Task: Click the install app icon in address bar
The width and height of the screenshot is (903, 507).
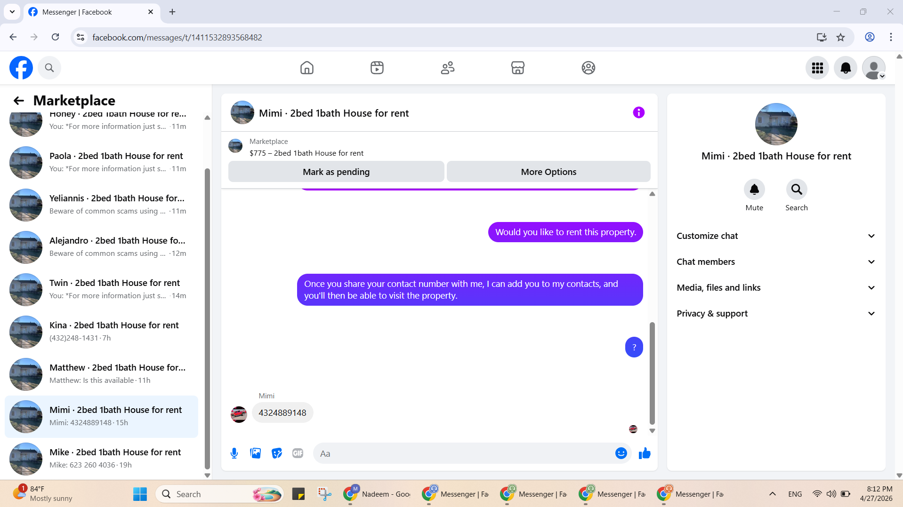Action: (822, 37)
